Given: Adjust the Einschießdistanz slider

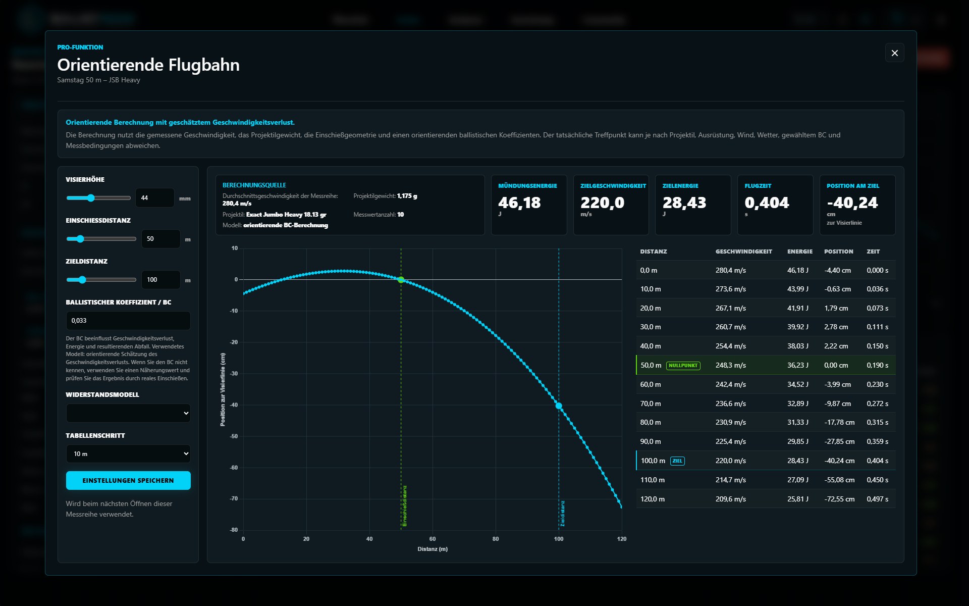Looking at the screenshot, I should point(101,239).
